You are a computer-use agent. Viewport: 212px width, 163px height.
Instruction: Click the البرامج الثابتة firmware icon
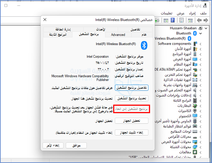point(195,100)
